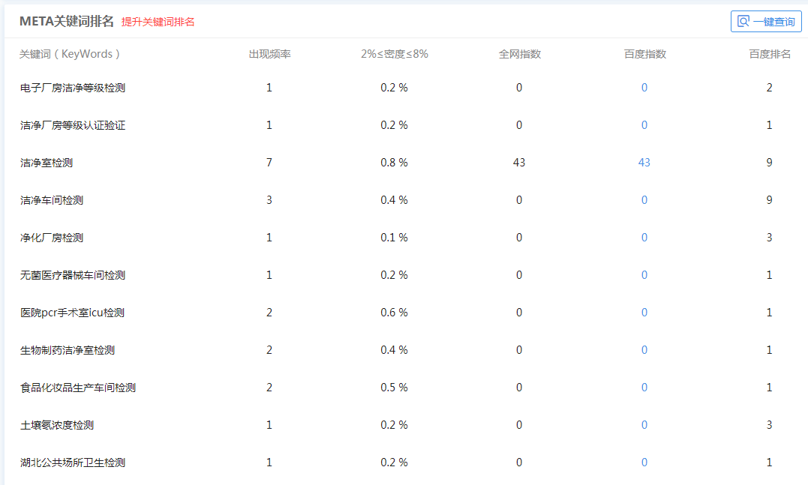Click the 百度排名 column header
This screenshot has height=485, width=808.
point(769,54)
